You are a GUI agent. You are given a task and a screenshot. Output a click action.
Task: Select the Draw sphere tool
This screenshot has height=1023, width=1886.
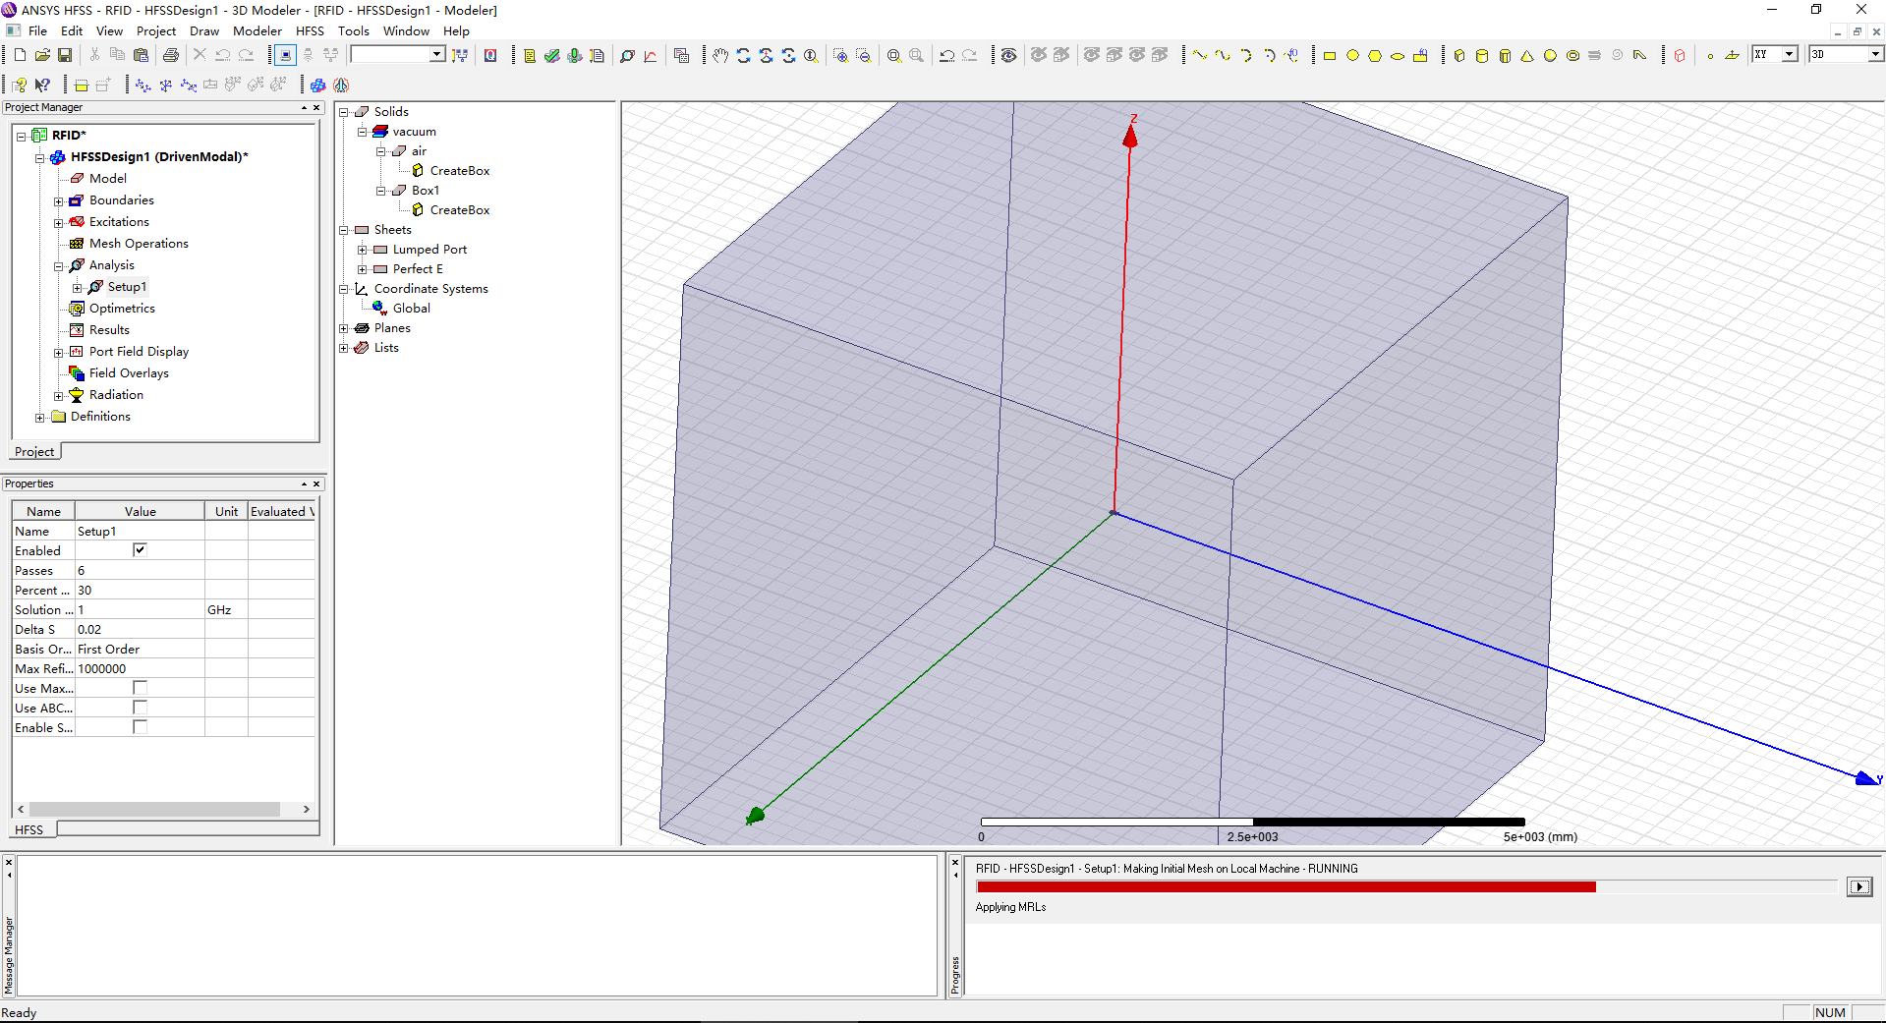pyautogui.click(x=1550, y=55)
